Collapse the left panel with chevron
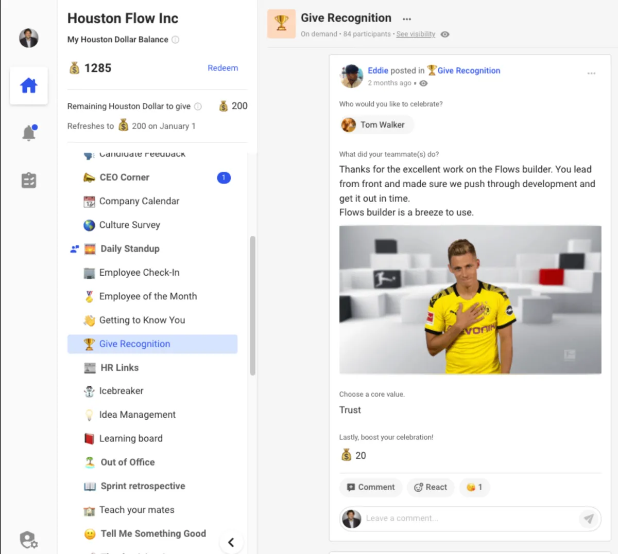This screenshot has width=618, height=554. [x=231, y=542]
